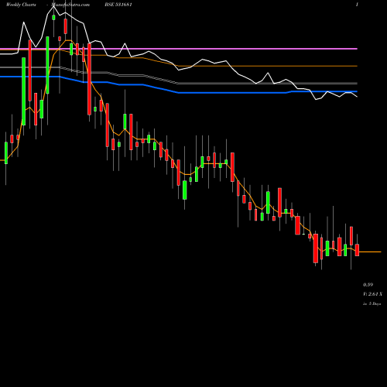Click the 'Weekly Charts' title text
This screenshot has height=387, width=387.
21,5
